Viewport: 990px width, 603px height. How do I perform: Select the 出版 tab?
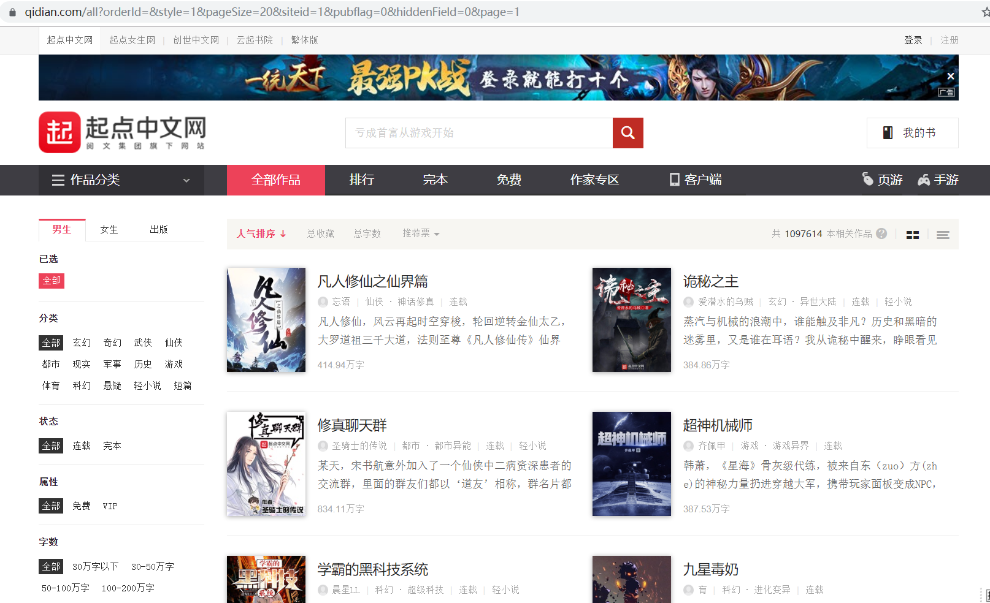coord(159,229)
